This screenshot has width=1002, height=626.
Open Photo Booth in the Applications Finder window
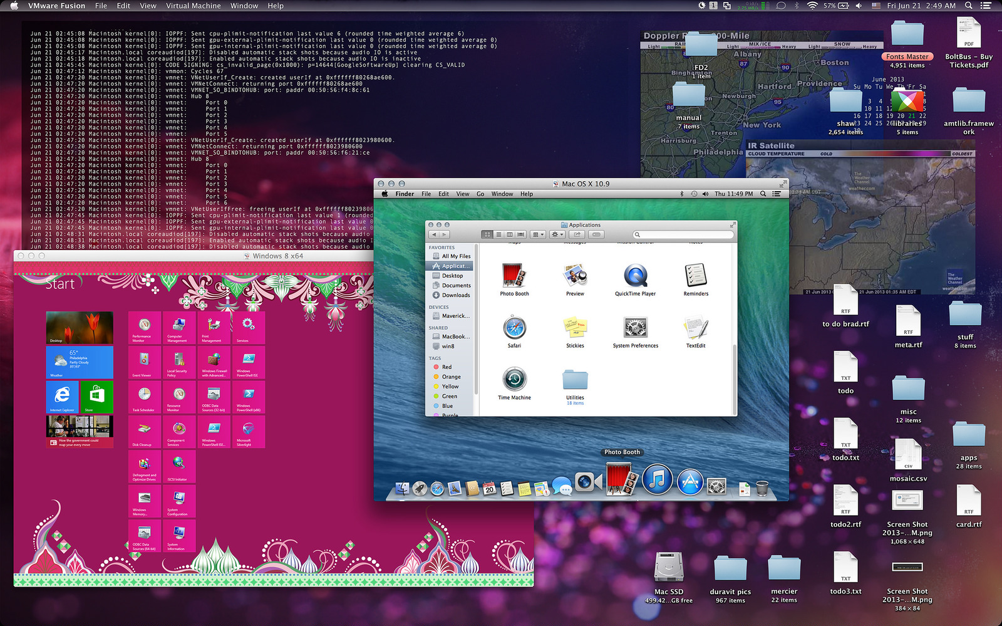coord(514,279)
